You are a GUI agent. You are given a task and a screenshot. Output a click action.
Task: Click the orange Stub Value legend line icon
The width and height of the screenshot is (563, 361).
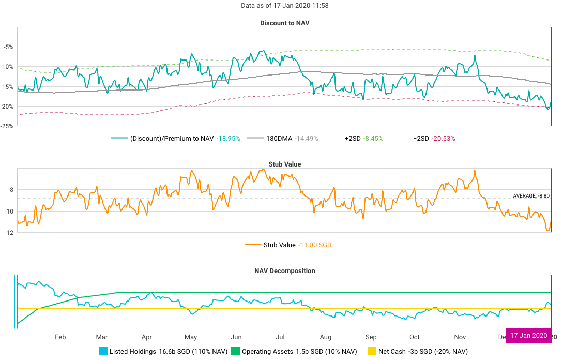coord(253,245)
